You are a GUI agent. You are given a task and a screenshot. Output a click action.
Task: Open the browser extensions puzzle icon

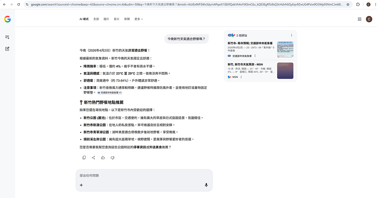coord(358,5)
